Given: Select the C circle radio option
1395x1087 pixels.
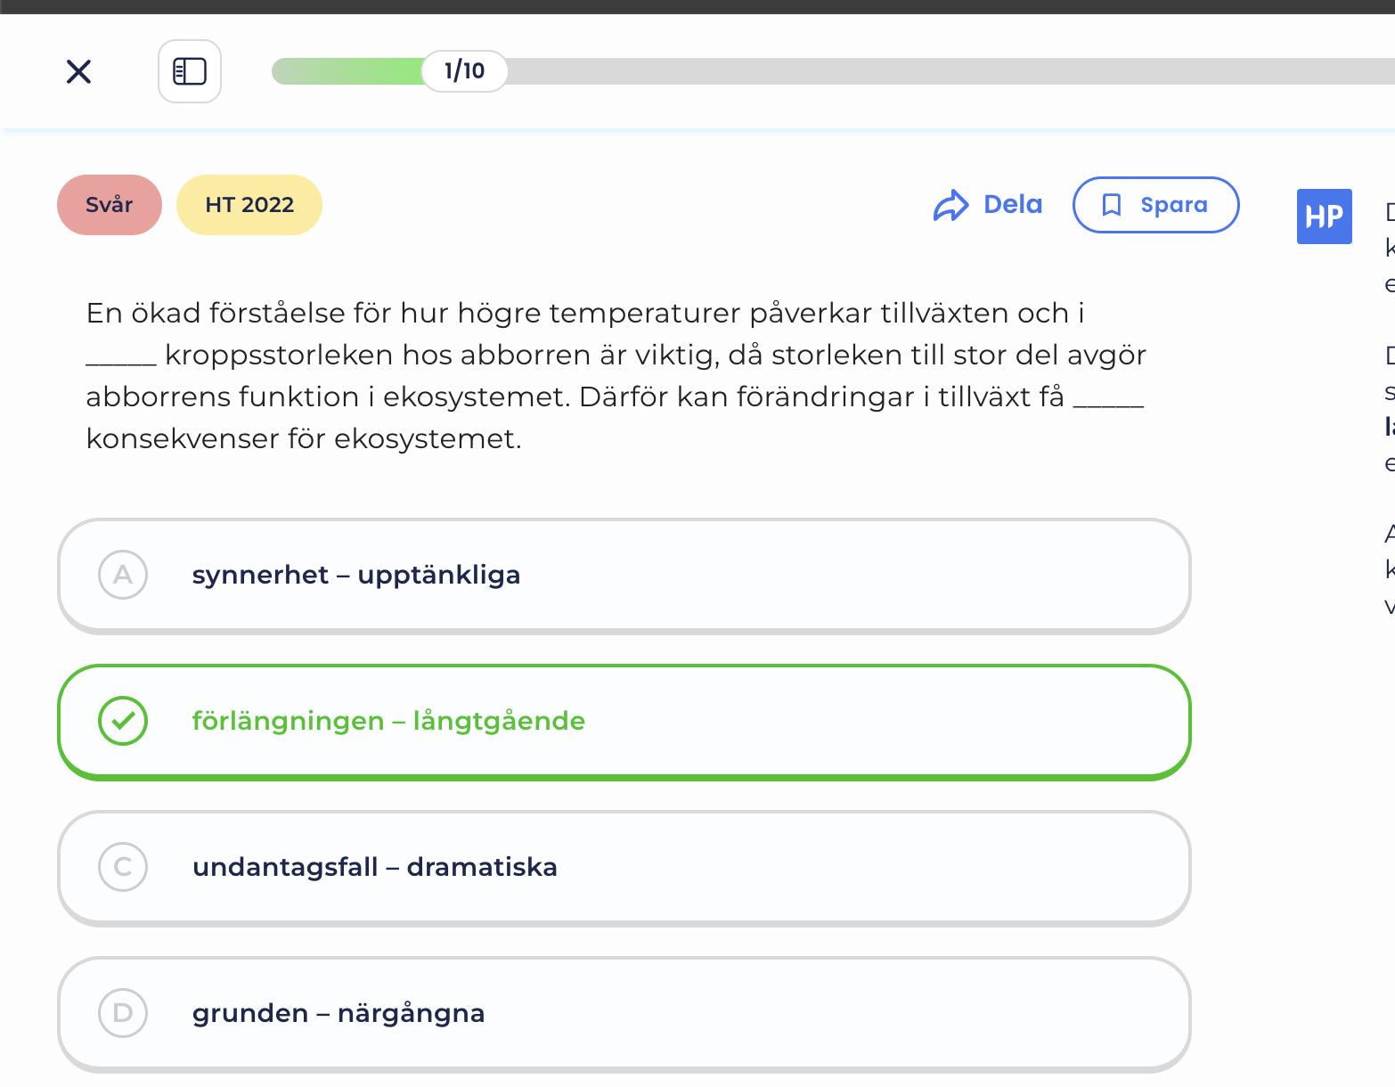Looking at the screenshot, I should click(123, 867).
